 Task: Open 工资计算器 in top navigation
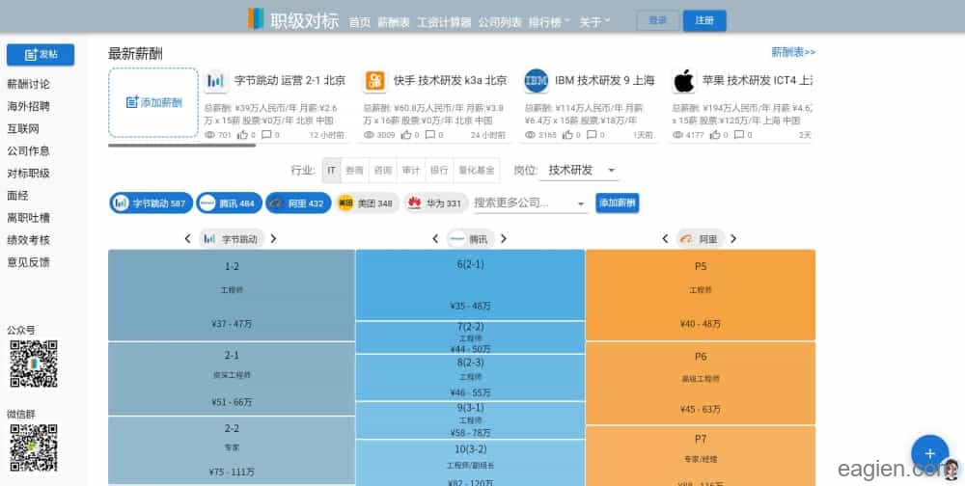444,21
